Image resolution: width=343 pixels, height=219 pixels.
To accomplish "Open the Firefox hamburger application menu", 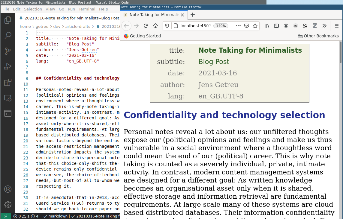I will pyautogui.click(x=337, y=26).
